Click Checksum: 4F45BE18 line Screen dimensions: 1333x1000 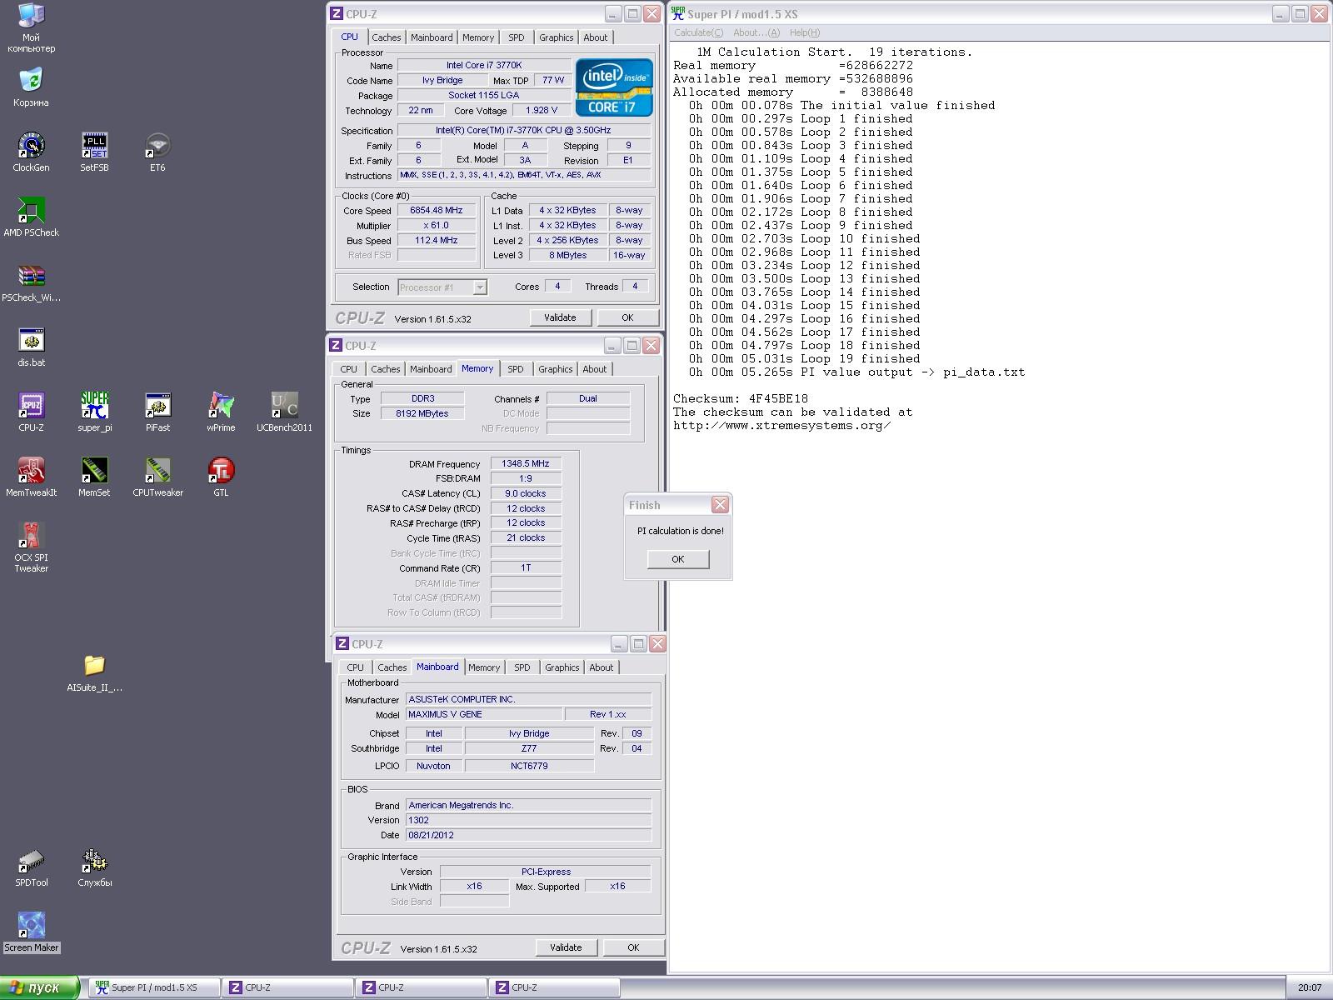741,398
